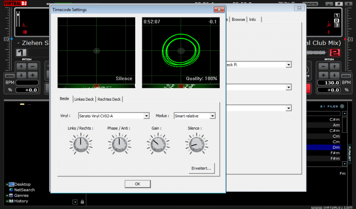Open the Modus dropdown showing Smart relative

(x=212, y=116)
